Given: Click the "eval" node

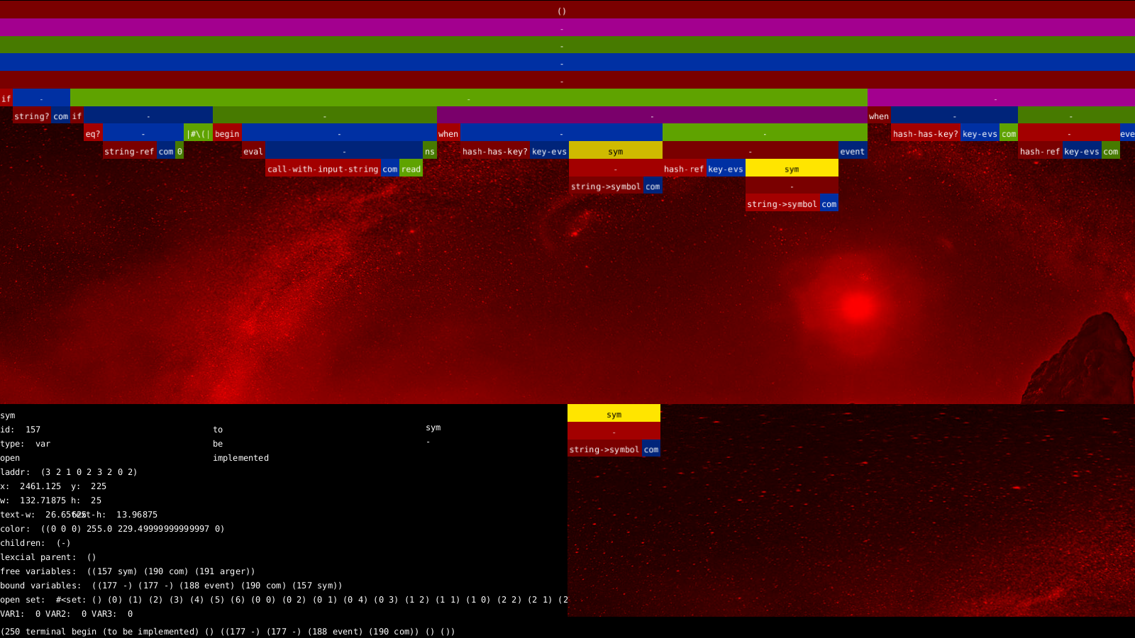Looking at the screenshot, I should click(253, 152).
